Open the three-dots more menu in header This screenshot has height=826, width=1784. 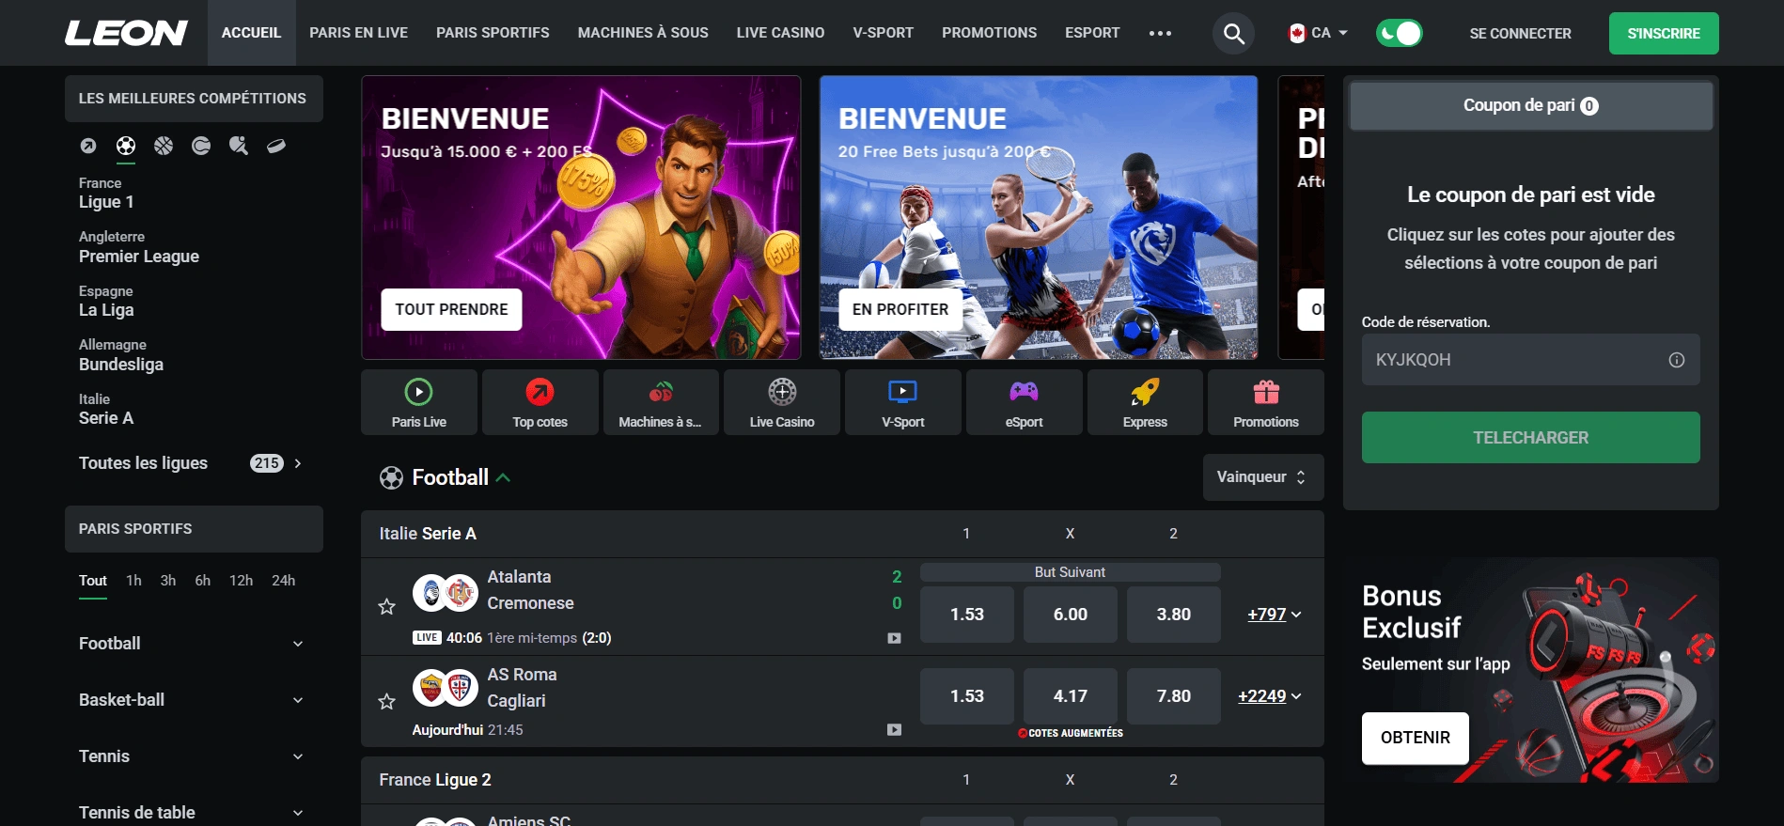pyautogui.click(x=1160, y=33)
